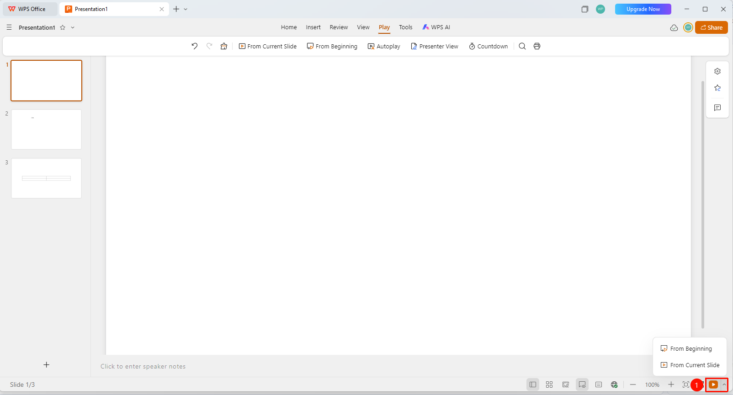Screen dimensions: 733x395
Task: Expand the chevron next to the favorite star
Action: click(73, 27)
